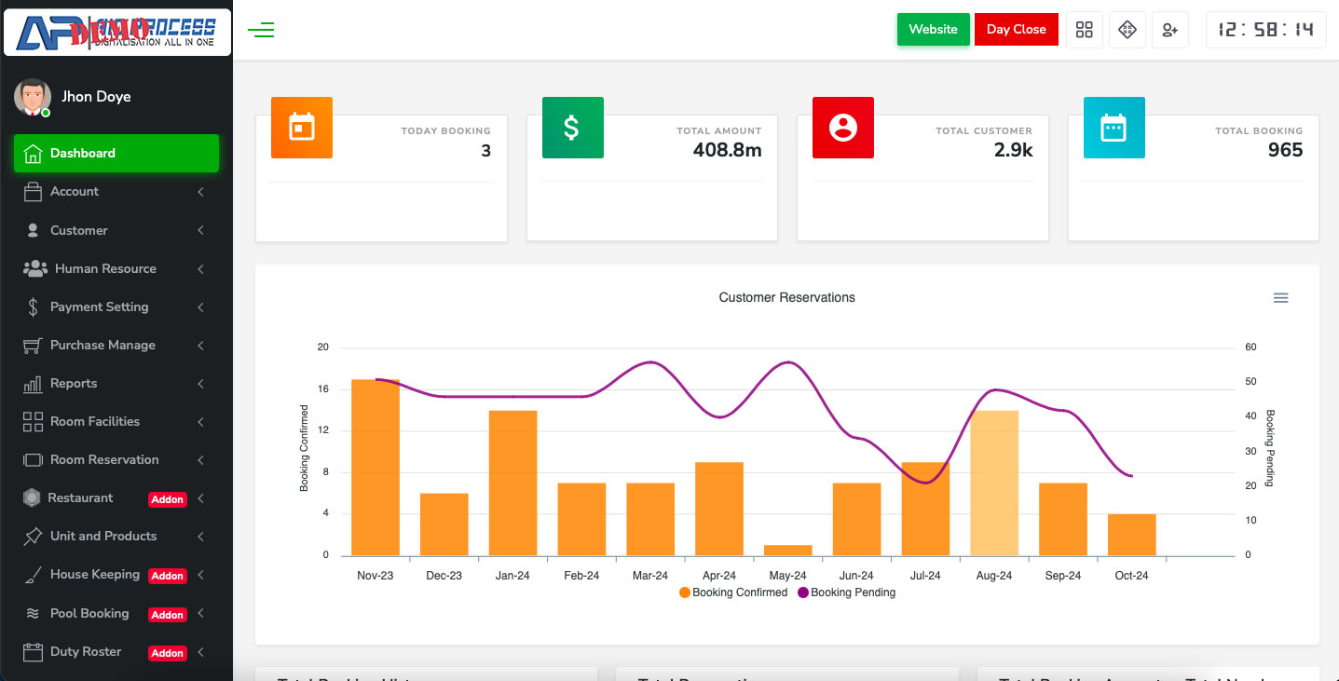Click the teal Total Booking calendar icon
The height and width of the screenshot is (681, 1339).
click(x=1114, y=127)
